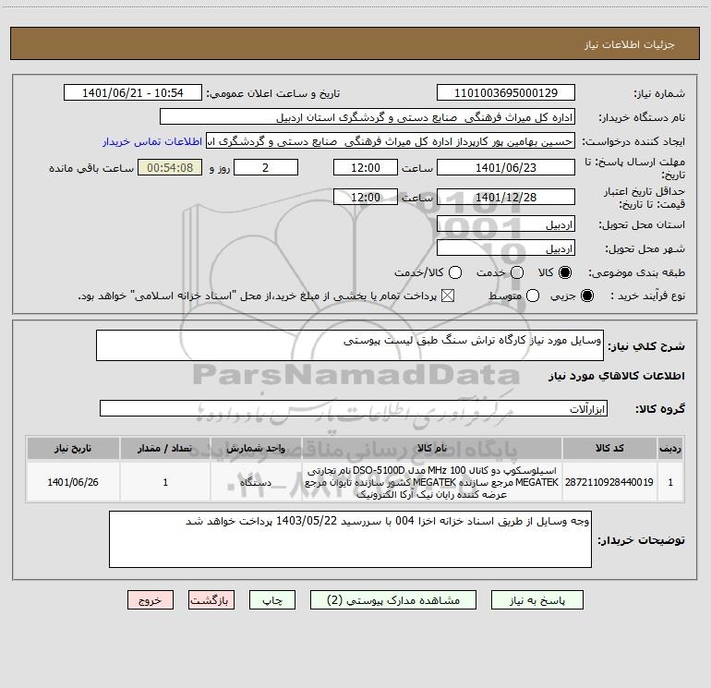Click the 'چاپ' print button

(272, 600)
